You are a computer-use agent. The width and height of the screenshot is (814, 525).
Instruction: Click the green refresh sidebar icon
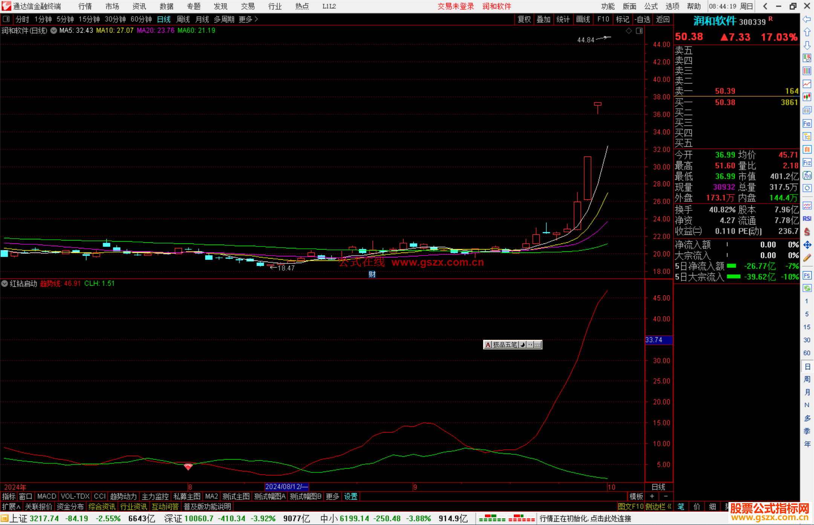pos(807,288)
